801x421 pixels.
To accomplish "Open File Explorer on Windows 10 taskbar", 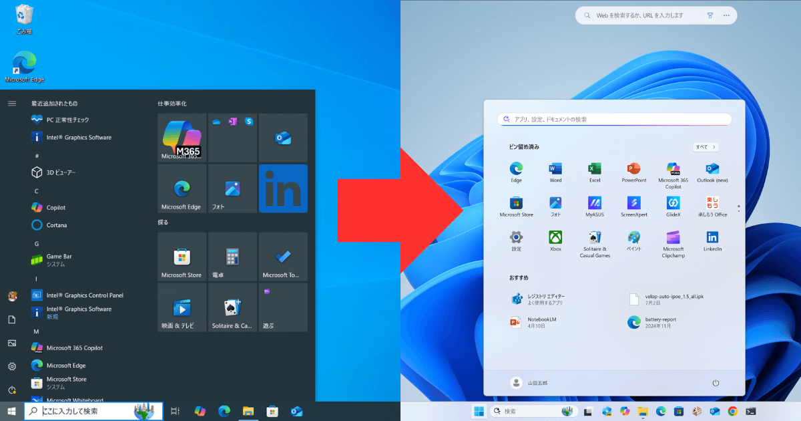I will click(x=248, y=411).
